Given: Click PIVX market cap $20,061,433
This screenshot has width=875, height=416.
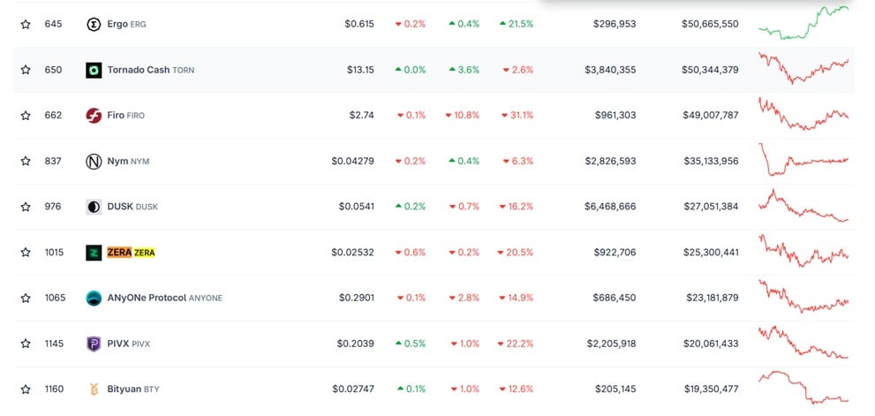Looking at the screenshot, I should pyautogui.click(x=711, y=344).
